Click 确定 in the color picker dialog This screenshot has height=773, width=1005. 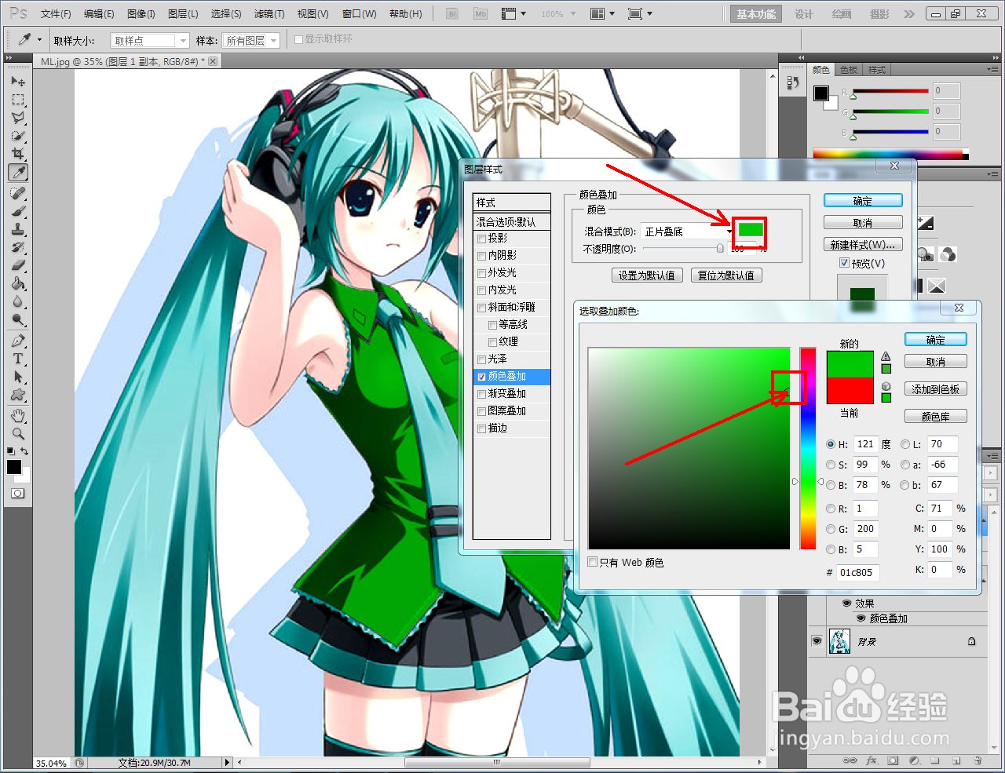point(935,340)
